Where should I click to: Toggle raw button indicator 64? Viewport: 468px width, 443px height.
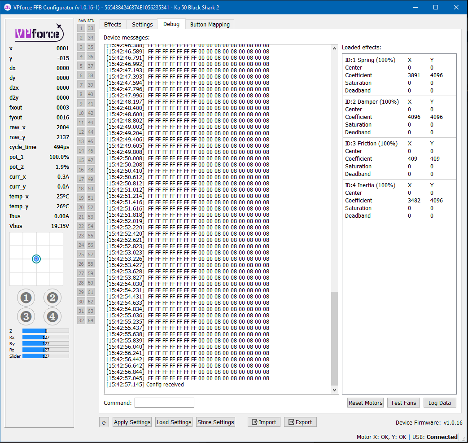(x=91, y=320)
